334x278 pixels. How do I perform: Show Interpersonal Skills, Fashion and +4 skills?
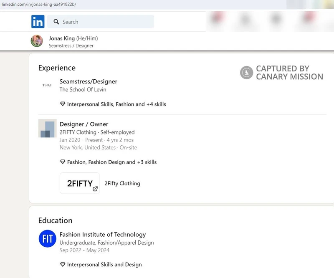[x=116, y=104]
